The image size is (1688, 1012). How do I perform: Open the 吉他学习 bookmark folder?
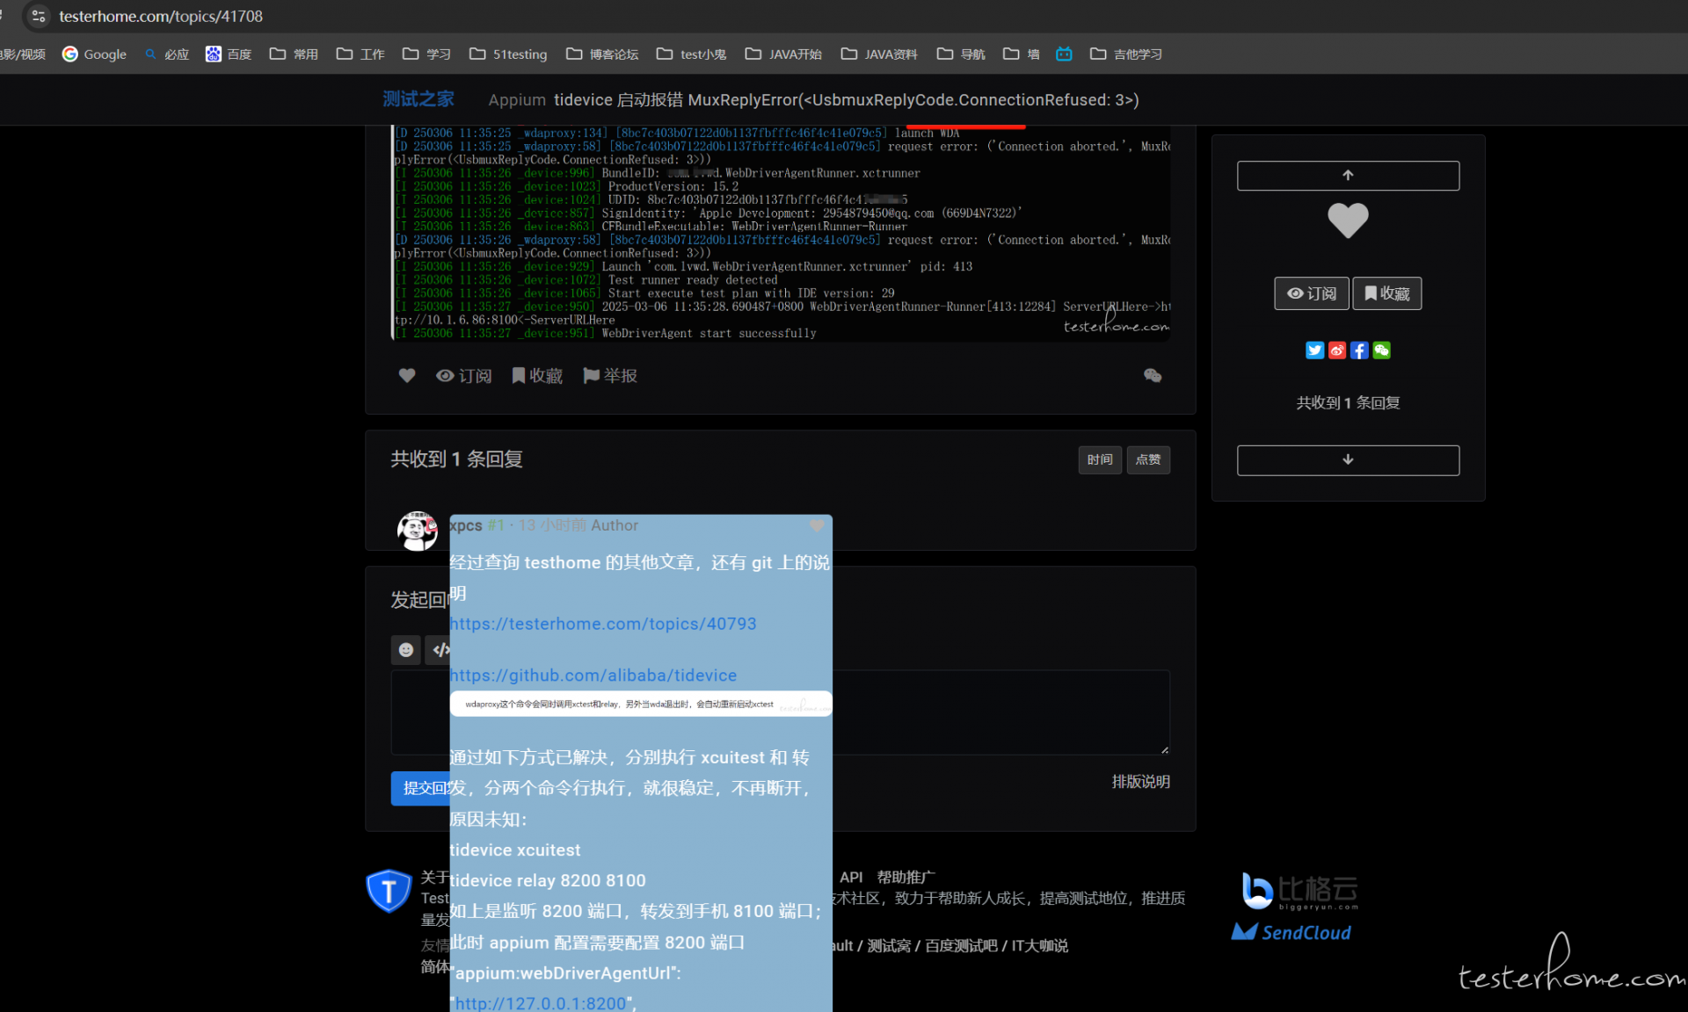[x=1126, y=54]
